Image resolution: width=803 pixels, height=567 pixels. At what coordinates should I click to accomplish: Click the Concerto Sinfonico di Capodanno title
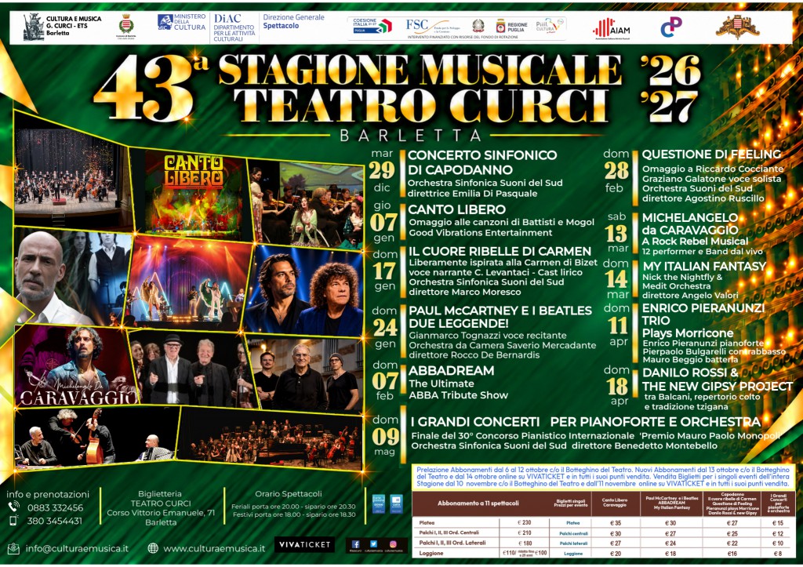click(482, 162)
